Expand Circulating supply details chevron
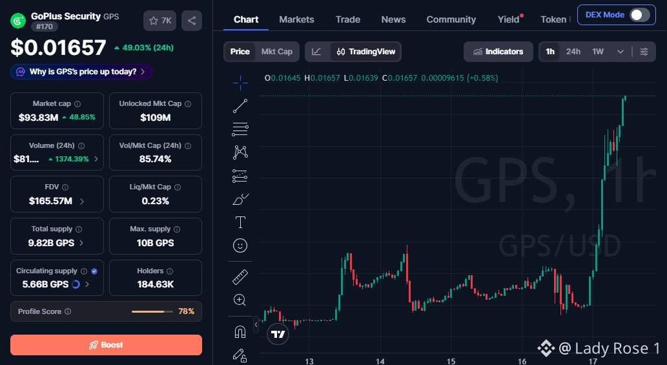 [87, 285]
